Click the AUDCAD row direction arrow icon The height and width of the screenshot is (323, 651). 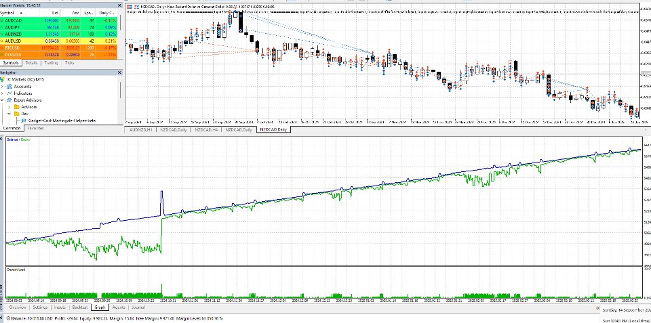coord(2,20)
